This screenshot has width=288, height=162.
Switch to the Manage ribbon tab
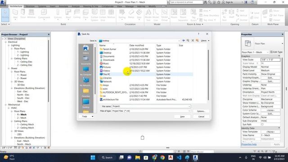tap(130, 6)
